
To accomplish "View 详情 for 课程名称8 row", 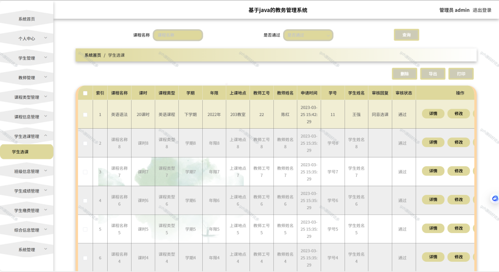I will point(433,142).
